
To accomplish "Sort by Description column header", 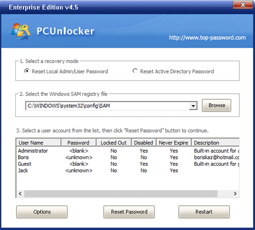I will point(215,143).
